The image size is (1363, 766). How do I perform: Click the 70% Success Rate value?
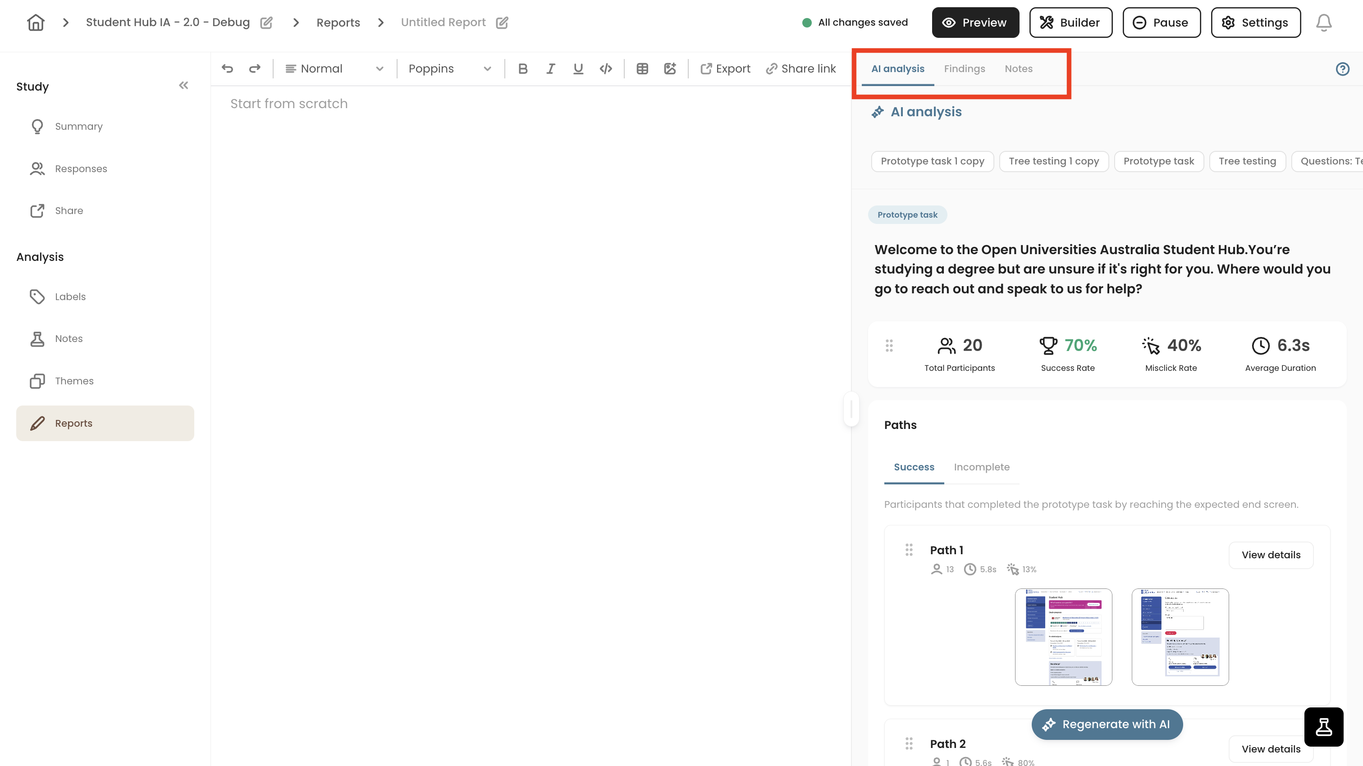pos(1080,346)
